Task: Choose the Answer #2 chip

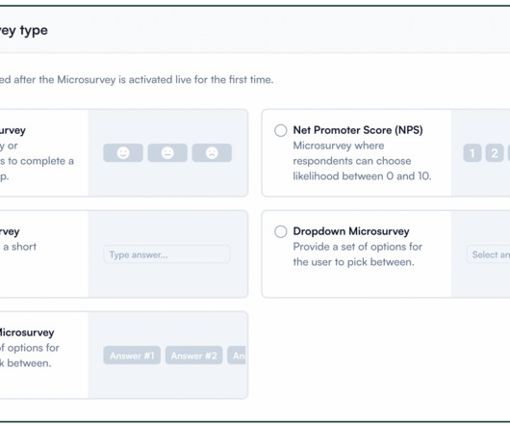Action: (193, 356)
